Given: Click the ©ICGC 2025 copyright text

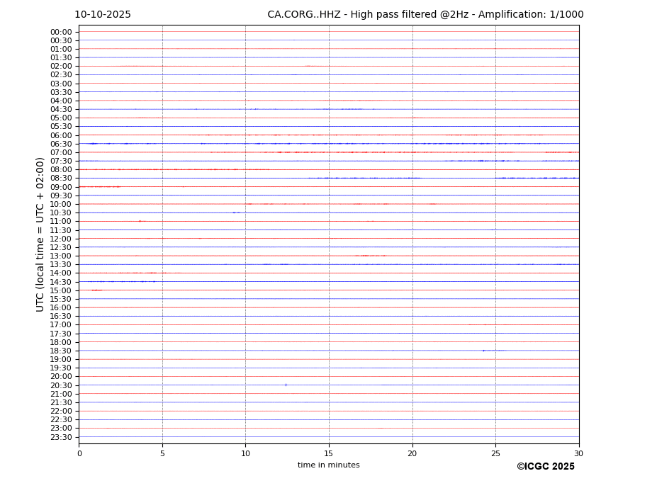Looking at the screenshot, I should pos(545,467).
